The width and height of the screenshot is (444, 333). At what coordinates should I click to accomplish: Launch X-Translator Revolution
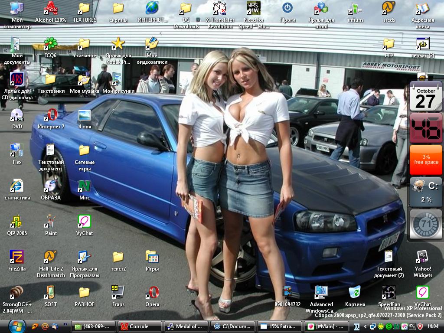point(220,9)
